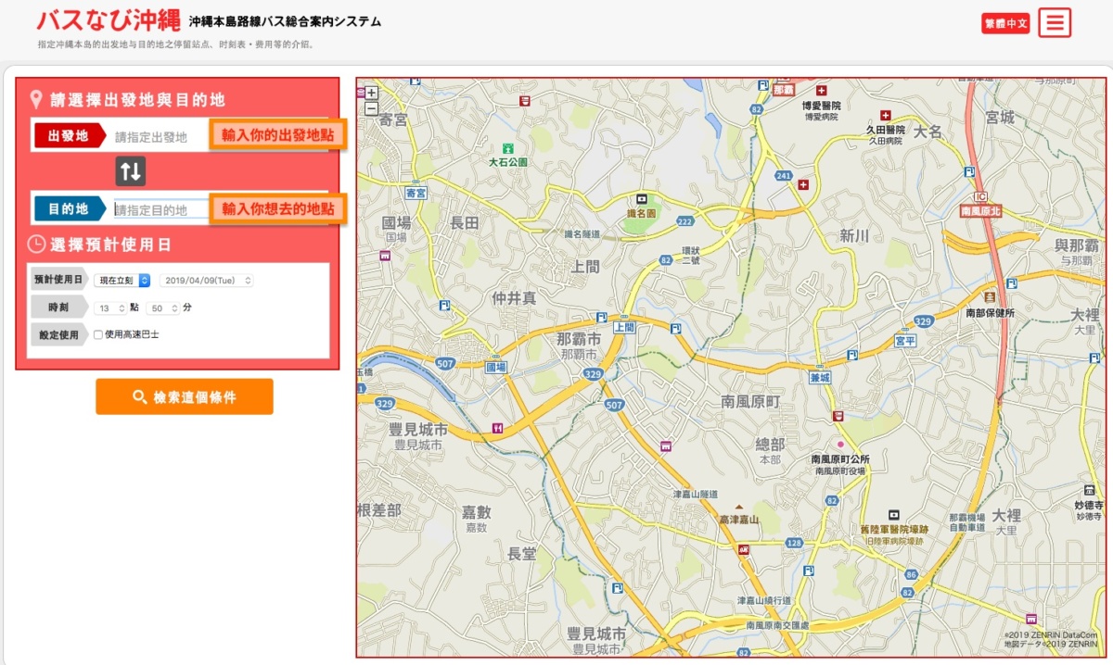Click the 長堂 district label on map
This screenshot has height=665, width=1113.
pyautogui.click(x=522, y=553)
